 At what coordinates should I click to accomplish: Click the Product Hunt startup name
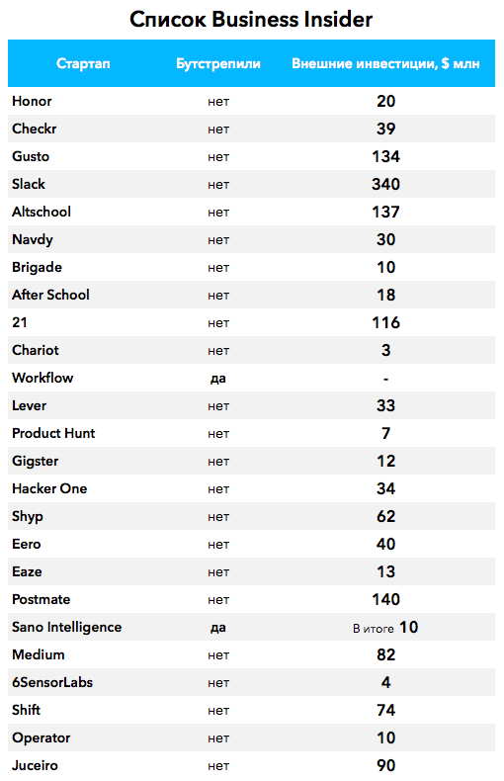coord(53,433)
